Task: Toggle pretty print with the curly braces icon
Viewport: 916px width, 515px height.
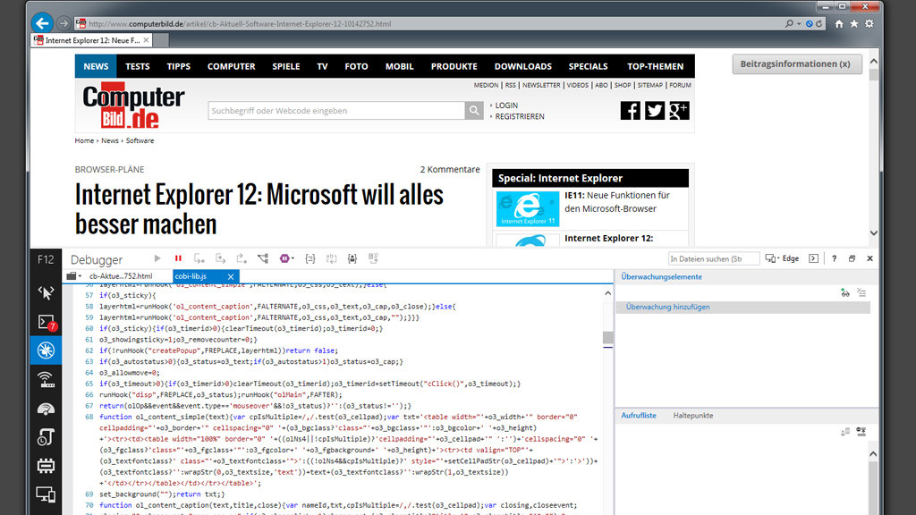Action: tap(310, 258)
